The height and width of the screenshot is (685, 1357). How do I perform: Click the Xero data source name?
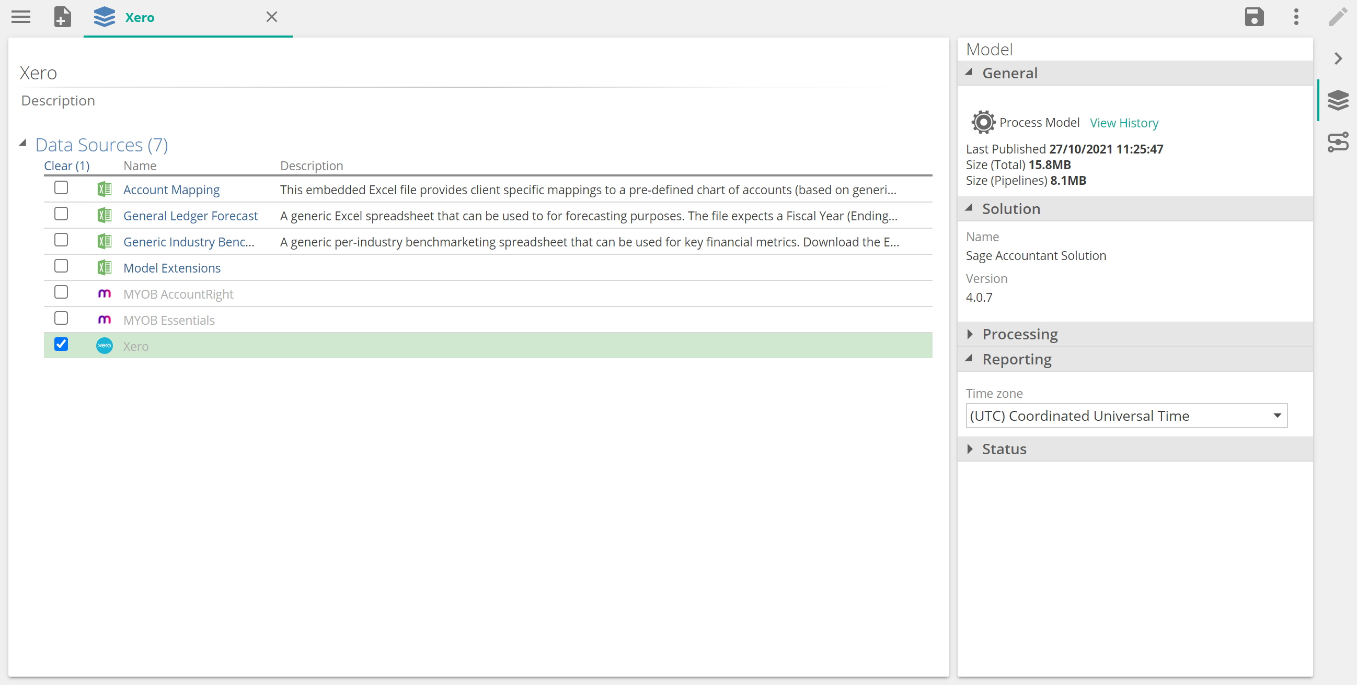click(136, 346)
